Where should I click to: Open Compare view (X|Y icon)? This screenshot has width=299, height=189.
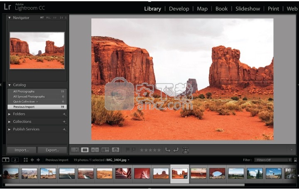(95, 150)
